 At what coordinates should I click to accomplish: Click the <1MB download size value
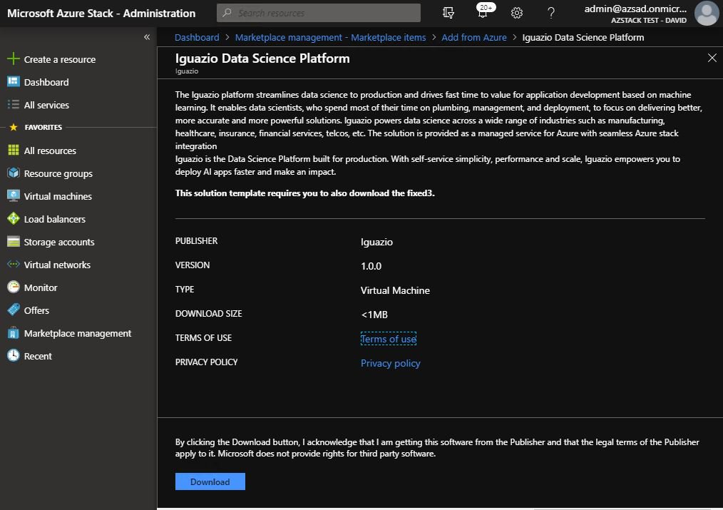click(374, 315)
